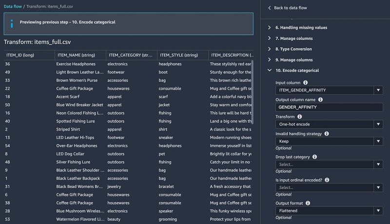Image resolution: width=390 pixels, height=224 pixels.
Task: Click the table's vertical scrollbar
Action: 253,92
